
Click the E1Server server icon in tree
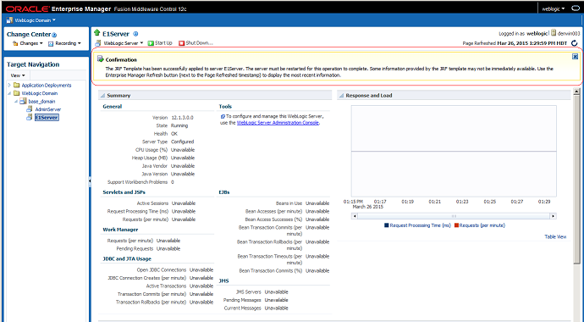click(30, 118)
